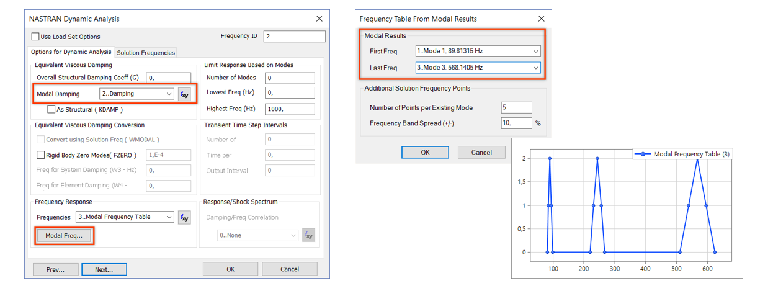Enable Use Load Set Options checkbox
The height and width of the screenshot is (296, 773).
click(35, 37)
